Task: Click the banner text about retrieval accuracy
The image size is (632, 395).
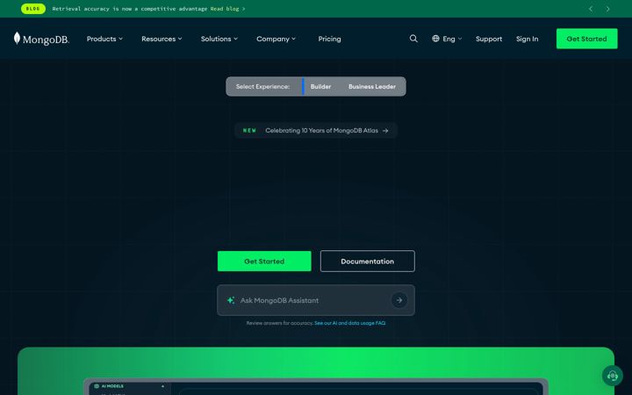Action: pyautogui.click(x=130, y=9)
